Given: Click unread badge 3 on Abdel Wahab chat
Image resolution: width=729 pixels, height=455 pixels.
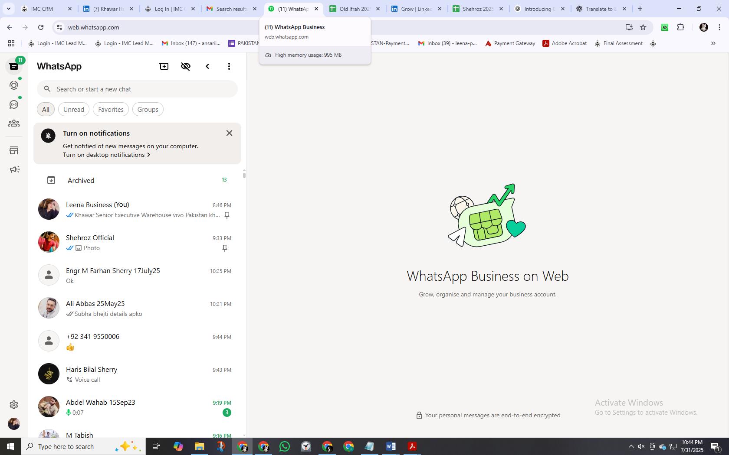Looking at the screenshot, I should [227, 413].
